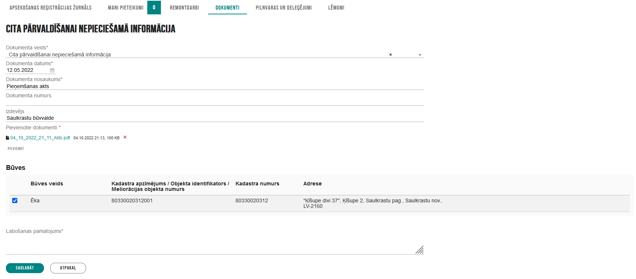Uncheck the Ēka building checkbox
636x279 pixels.
(x=15, y=200)
